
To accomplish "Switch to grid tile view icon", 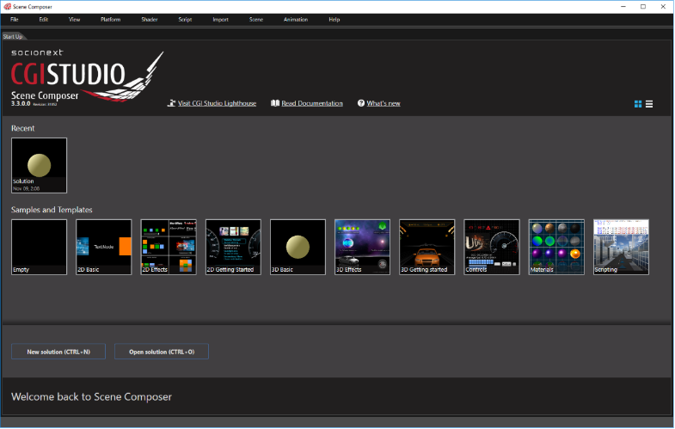I will (x=638, y=104).
